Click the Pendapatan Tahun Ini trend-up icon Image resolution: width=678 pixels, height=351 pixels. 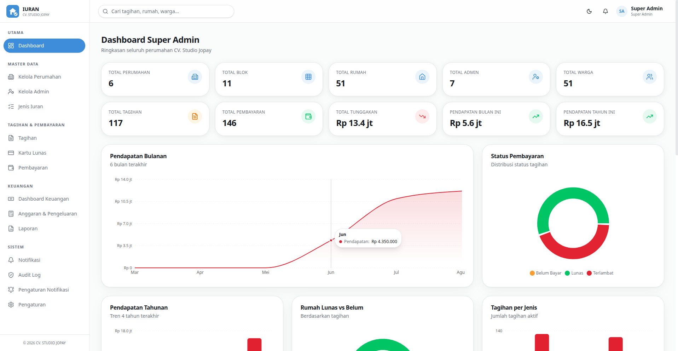650,116
